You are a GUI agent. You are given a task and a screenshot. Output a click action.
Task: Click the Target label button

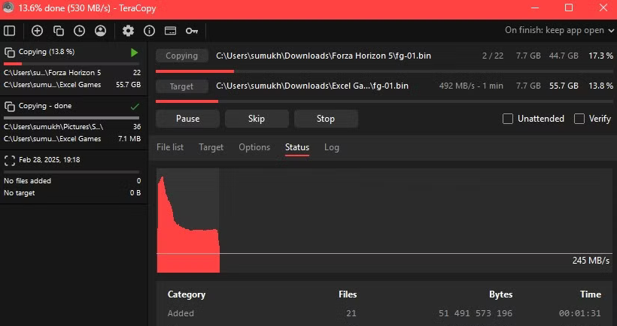click(182, 86)
